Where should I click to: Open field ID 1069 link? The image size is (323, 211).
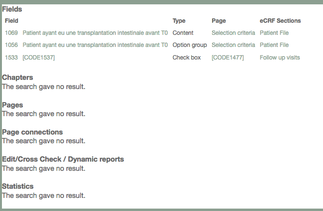[11, 33]
